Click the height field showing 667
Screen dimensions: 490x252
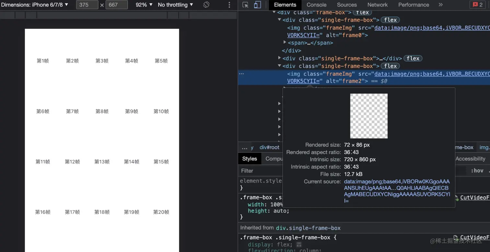pyautogui.click(x=117, y=5)
